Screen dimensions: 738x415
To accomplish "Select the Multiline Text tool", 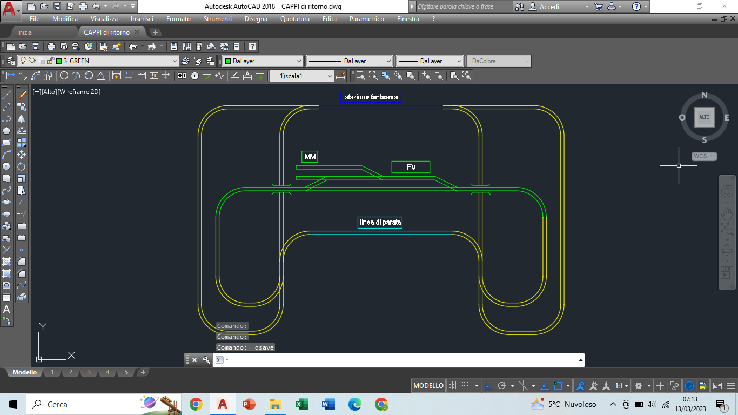I will point(6,310).
